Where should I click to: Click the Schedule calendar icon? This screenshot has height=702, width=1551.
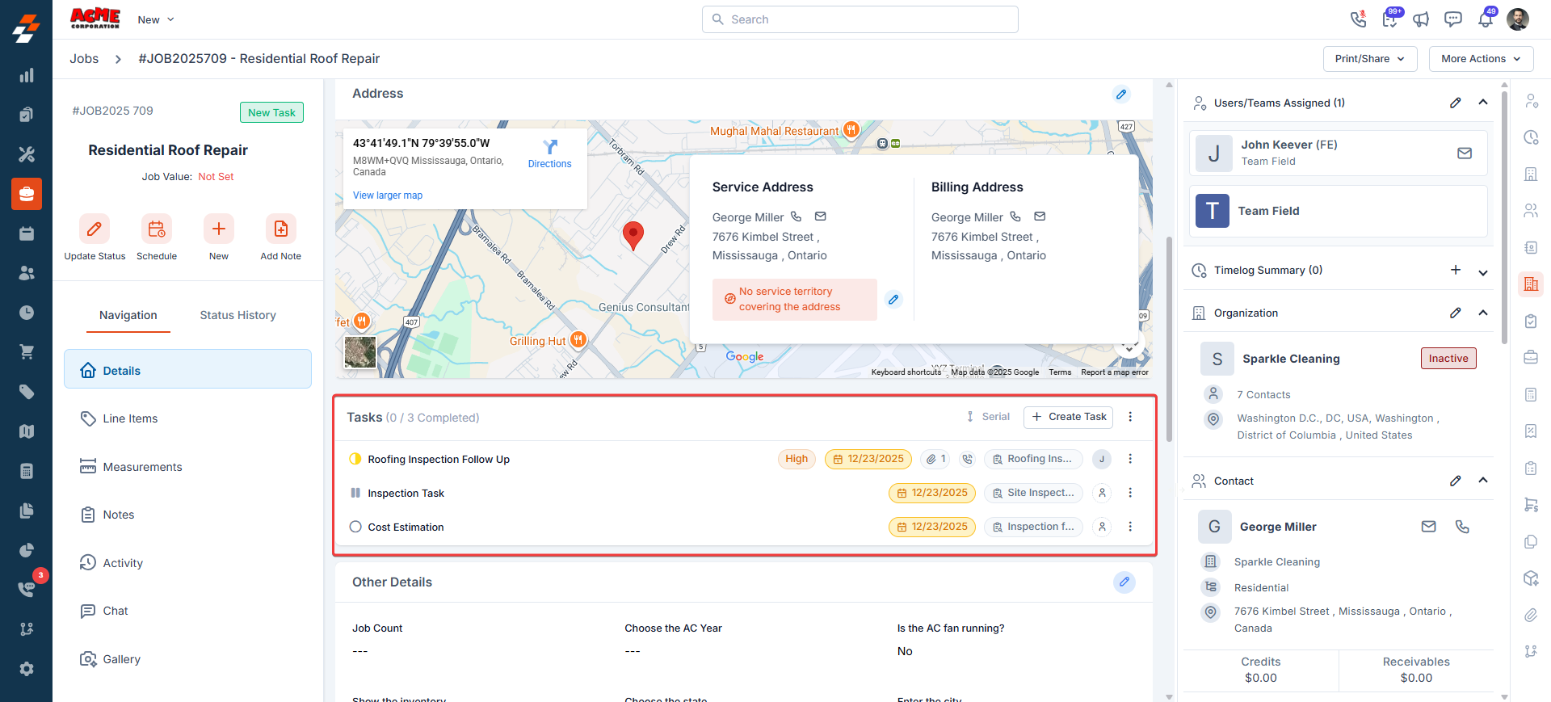click(x=157, y=229)
